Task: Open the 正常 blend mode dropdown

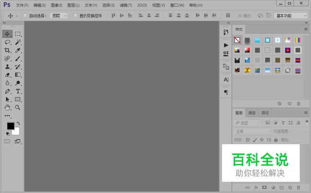Action: click(252, 131)
